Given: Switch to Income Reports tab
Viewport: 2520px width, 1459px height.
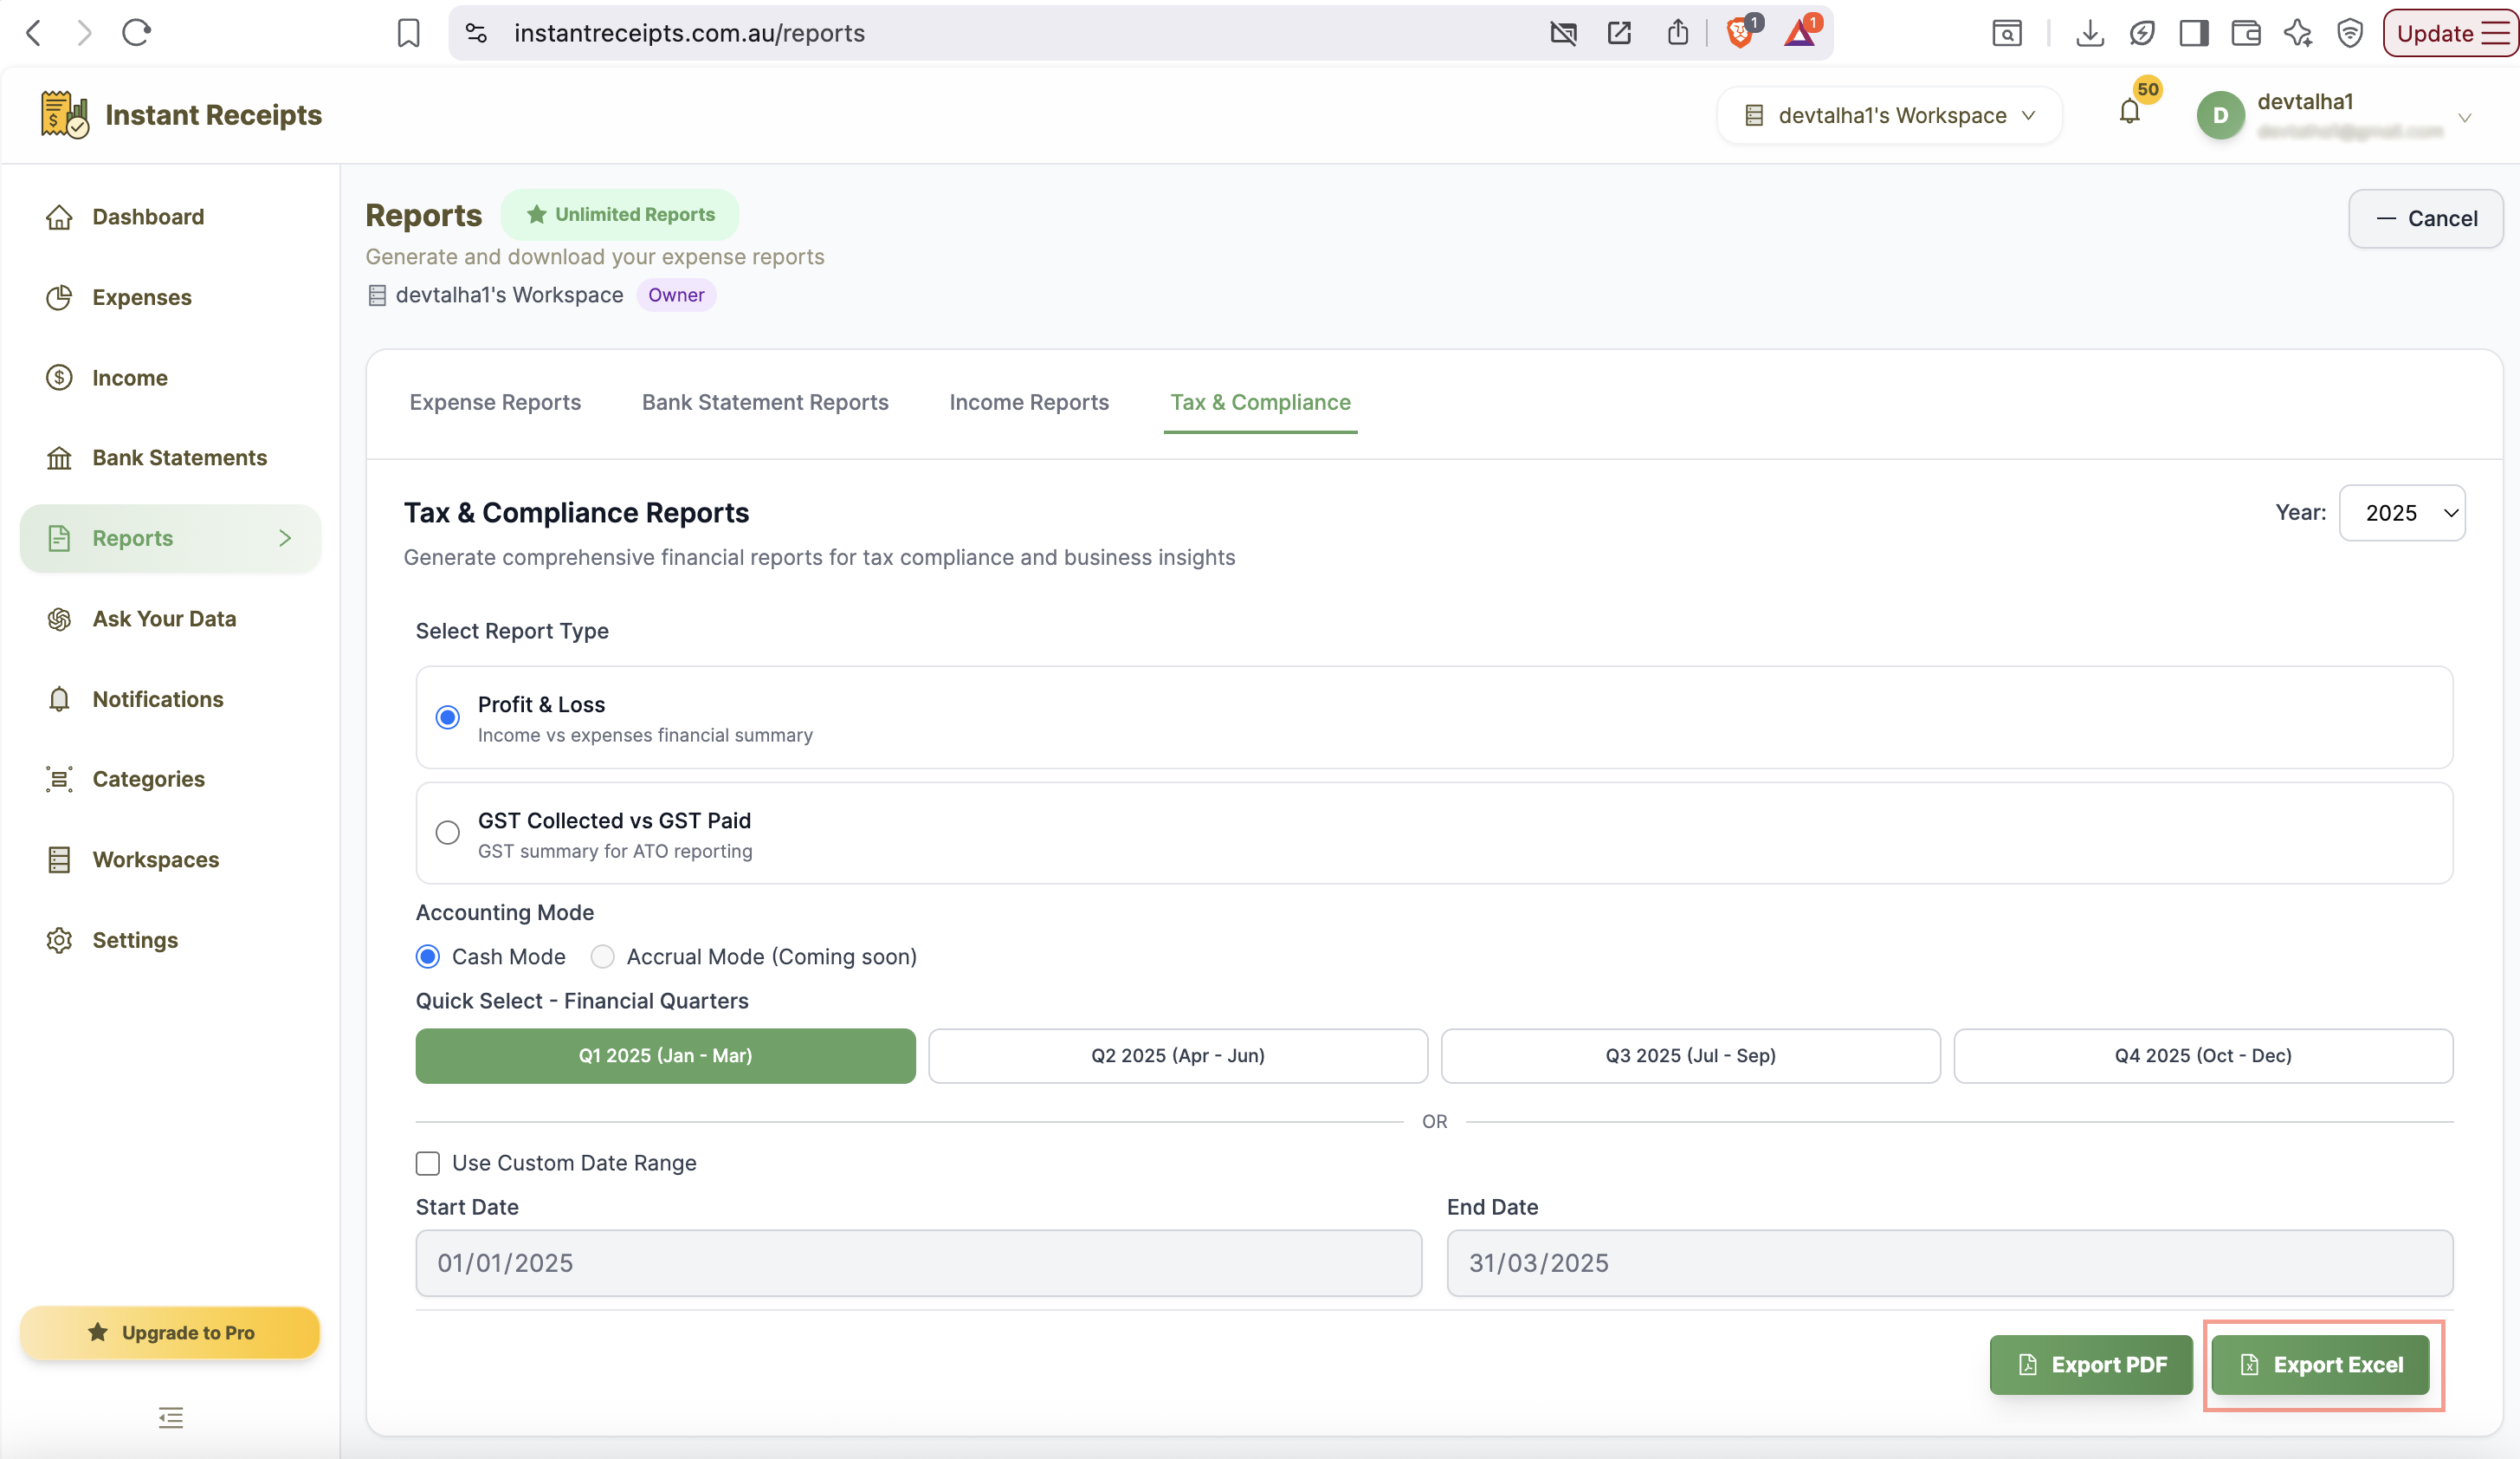Looking at the screenshot, I should [x=1029, y=402].
